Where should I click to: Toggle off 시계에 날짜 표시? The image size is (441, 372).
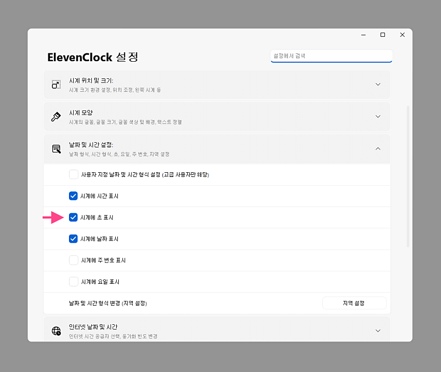point(73,239)
